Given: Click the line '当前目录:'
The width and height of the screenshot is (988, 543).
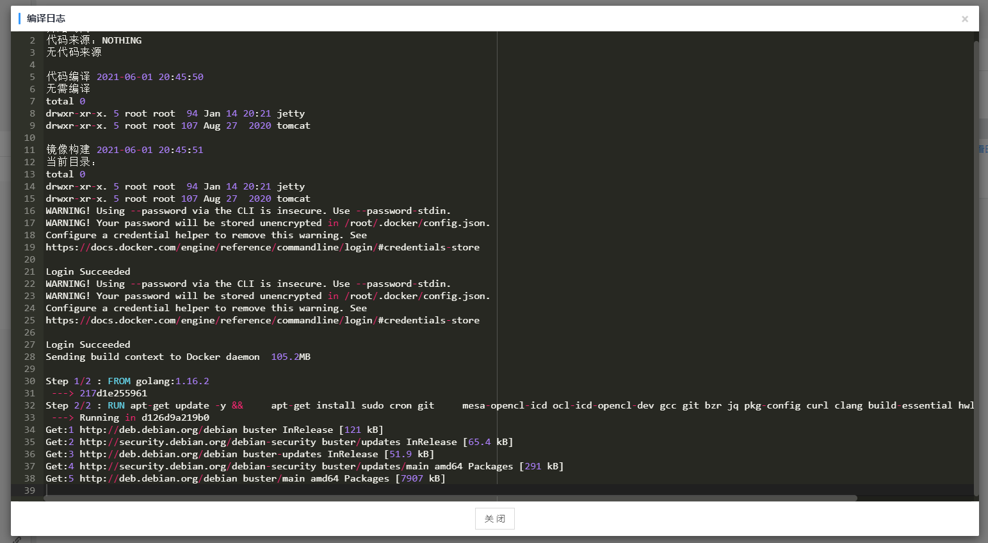Looking at the screenshot, I should coord(70,162).
